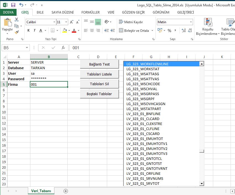Image resolution: width=235 pixels, height=195 pixels.
Task: Open the Name Box B5 dropdown
Action: (x=27, y=48)
